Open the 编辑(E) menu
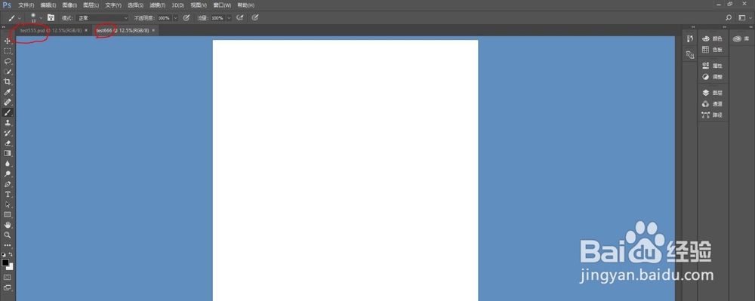This screenshot has height=301, width=755. pos(48,5)
